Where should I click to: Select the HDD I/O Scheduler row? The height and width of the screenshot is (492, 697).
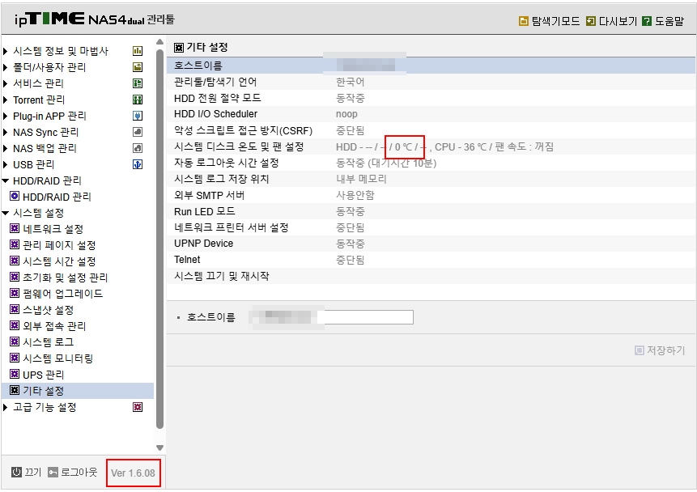click(431, 114)
